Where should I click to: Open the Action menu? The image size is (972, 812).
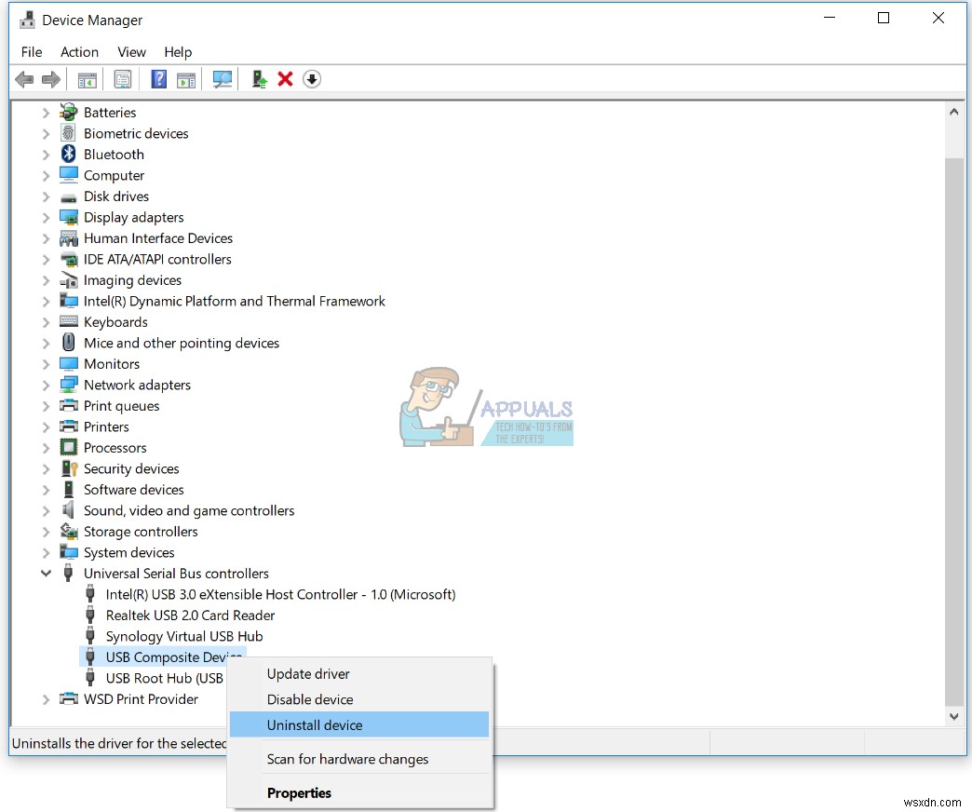coord(79,52)
